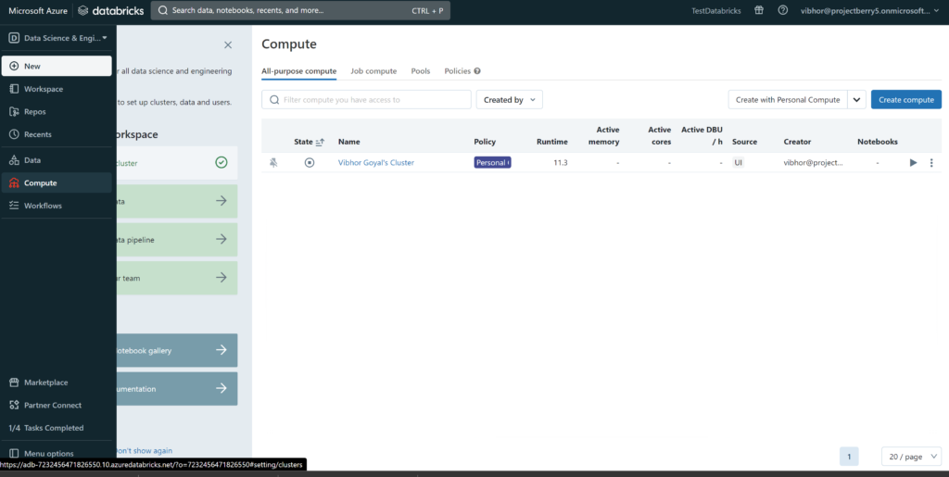Click the vibhor@project creator cell

click(x=813, y=163)
